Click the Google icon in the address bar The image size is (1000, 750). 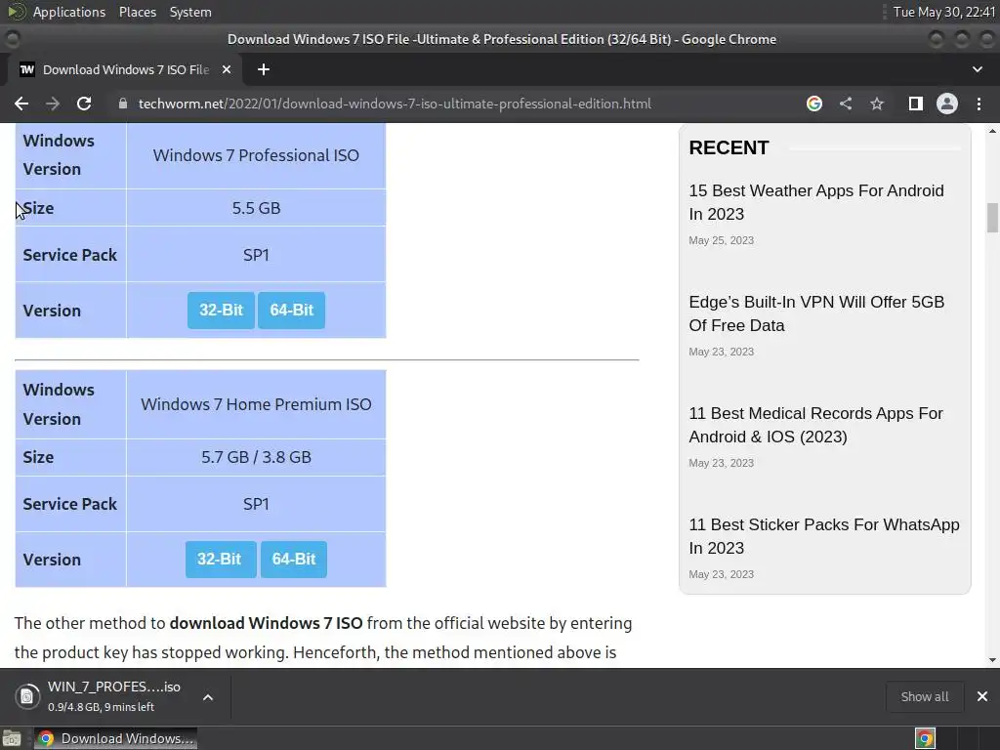click(x=814, y=104)
